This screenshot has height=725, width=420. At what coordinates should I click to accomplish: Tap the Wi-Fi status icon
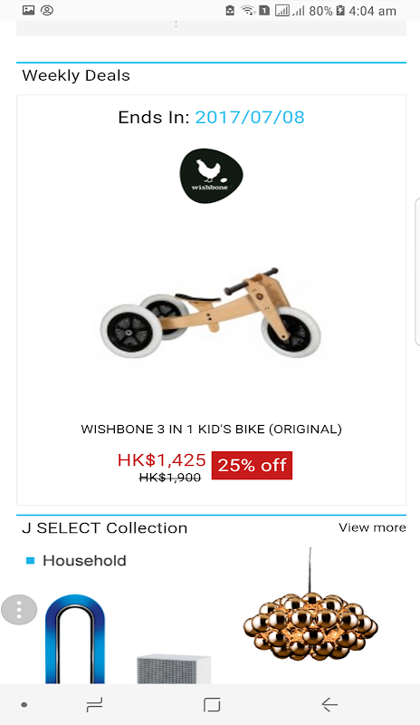pyautogui.click(x=249, y=10)
